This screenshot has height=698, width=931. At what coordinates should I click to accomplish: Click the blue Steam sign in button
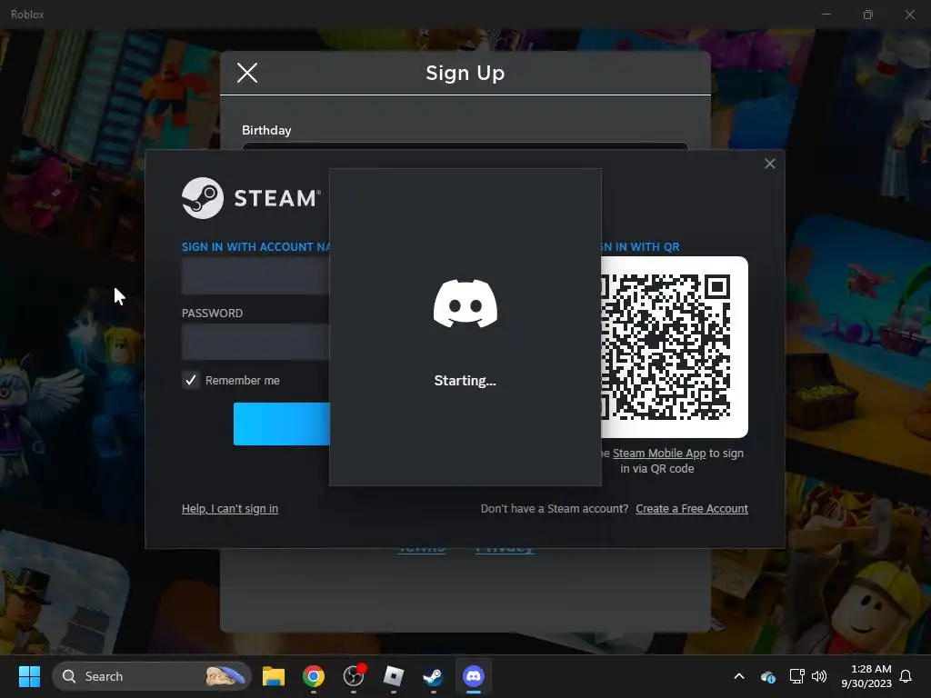(x=282, y=424)
